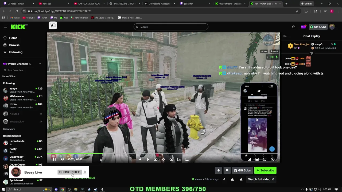Click the clip icon beside Kick logo

53,26
